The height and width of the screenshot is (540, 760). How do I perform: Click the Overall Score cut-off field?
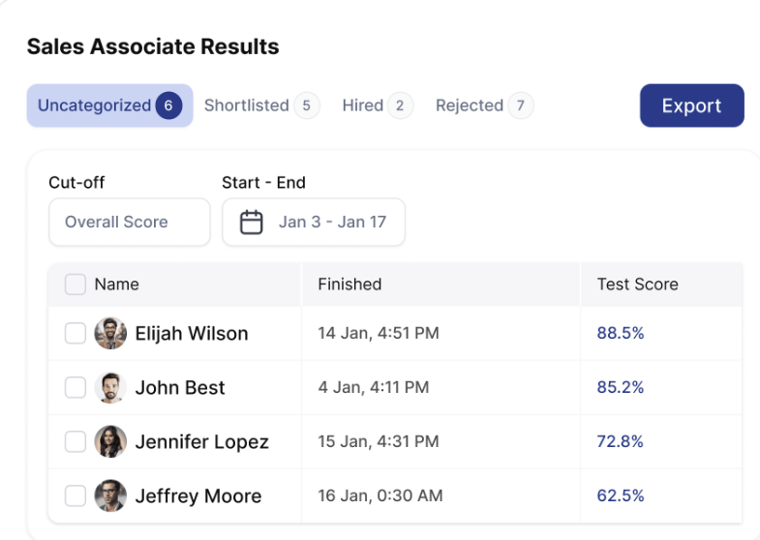pyautogui.click(x=129, y=223)
